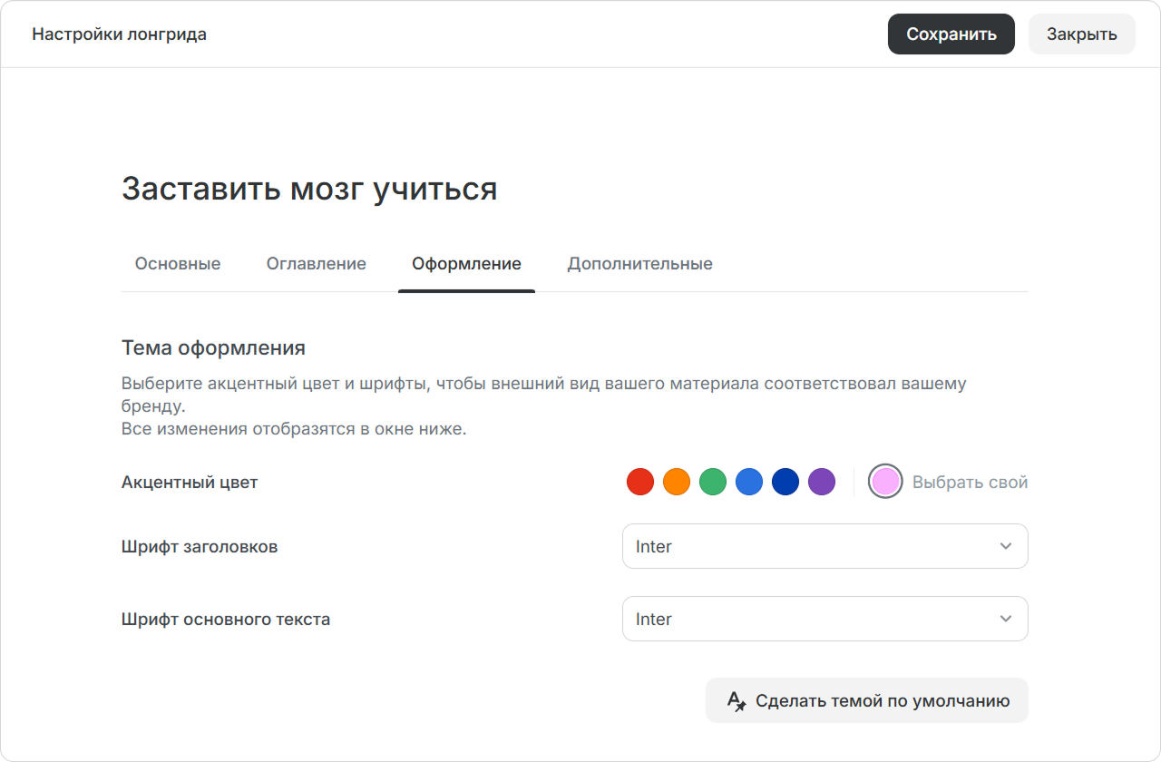The image size is (1161, 762).
Task: Click the Шрифт заголовков label
Action: (x=200, y=547)
